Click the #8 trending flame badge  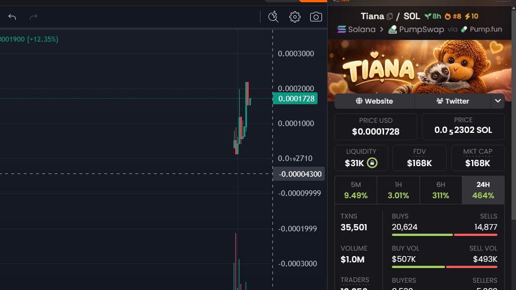click(x=453, y=16)
